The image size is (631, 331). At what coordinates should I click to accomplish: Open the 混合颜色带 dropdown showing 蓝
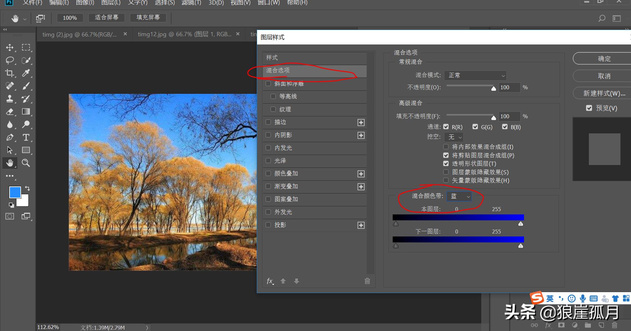pos(459,196)
